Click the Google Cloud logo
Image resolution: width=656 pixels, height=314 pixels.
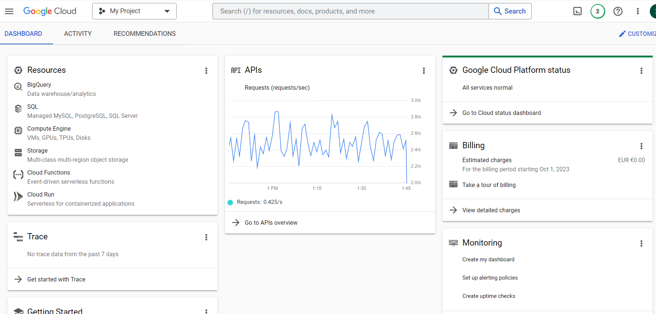(x=50, y=11)
